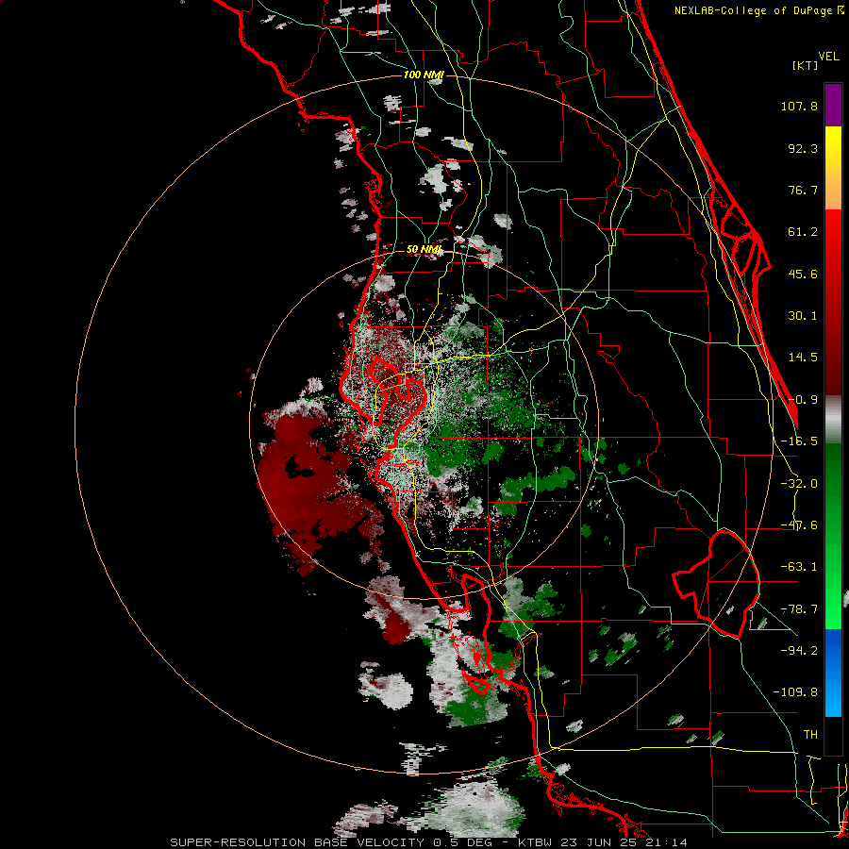849x849 pixels.
Task: Click the 45.6 legend value
Action: (x=803, y=274)
